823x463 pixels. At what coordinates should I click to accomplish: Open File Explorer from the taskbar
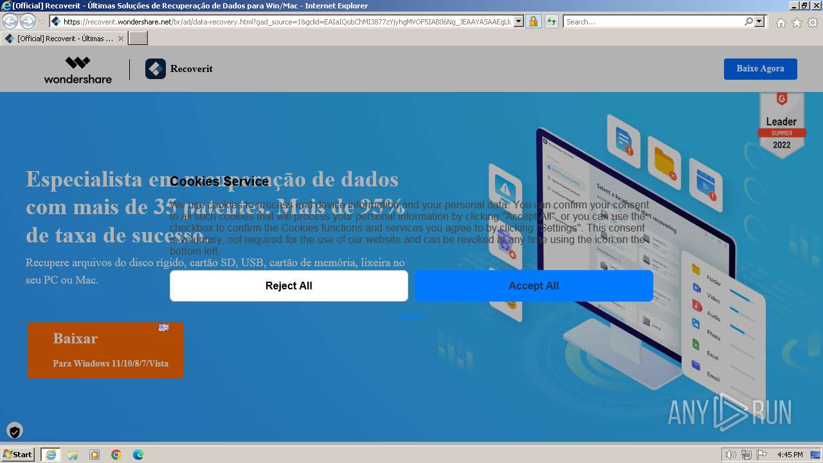(73, 455)
